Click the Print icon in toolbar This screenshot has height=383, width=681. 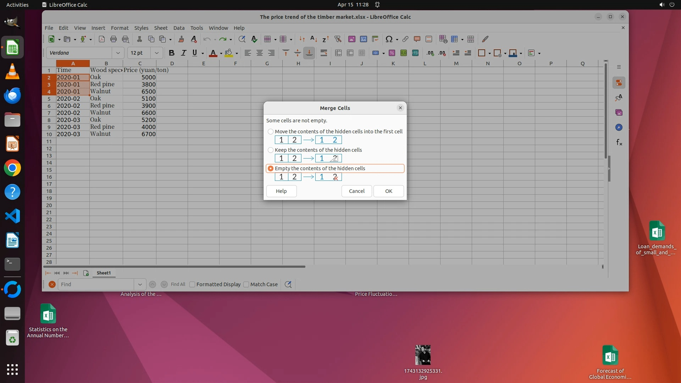coord(113,39)
